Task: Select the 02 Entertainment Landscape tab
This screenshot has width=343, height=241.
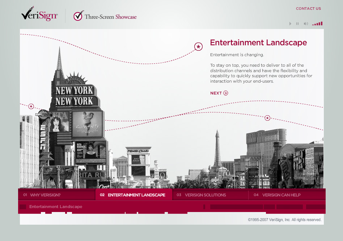Action: coord(134,195)
